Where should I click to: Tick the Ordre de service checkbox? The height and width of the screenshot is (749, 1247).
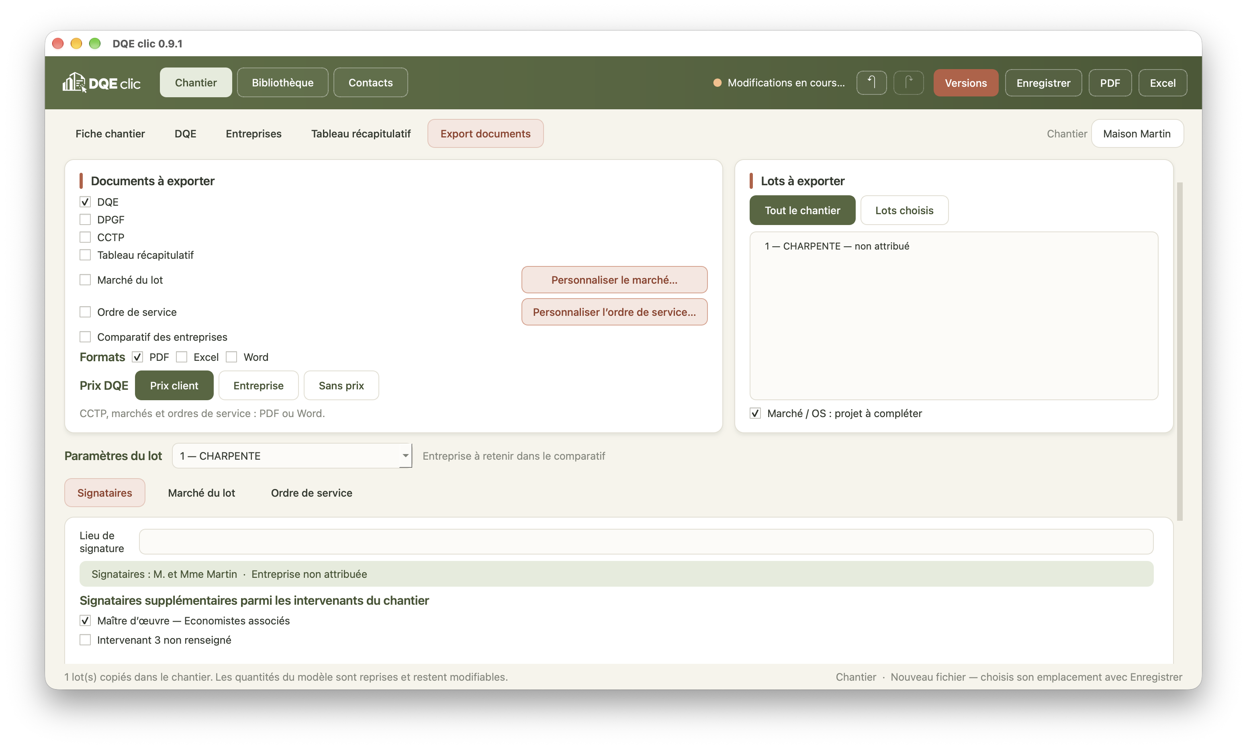[85, 312]
